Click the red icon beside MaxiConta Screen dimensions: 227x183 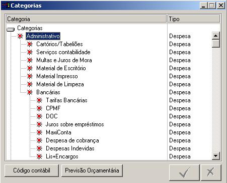[x=39, y=132]
